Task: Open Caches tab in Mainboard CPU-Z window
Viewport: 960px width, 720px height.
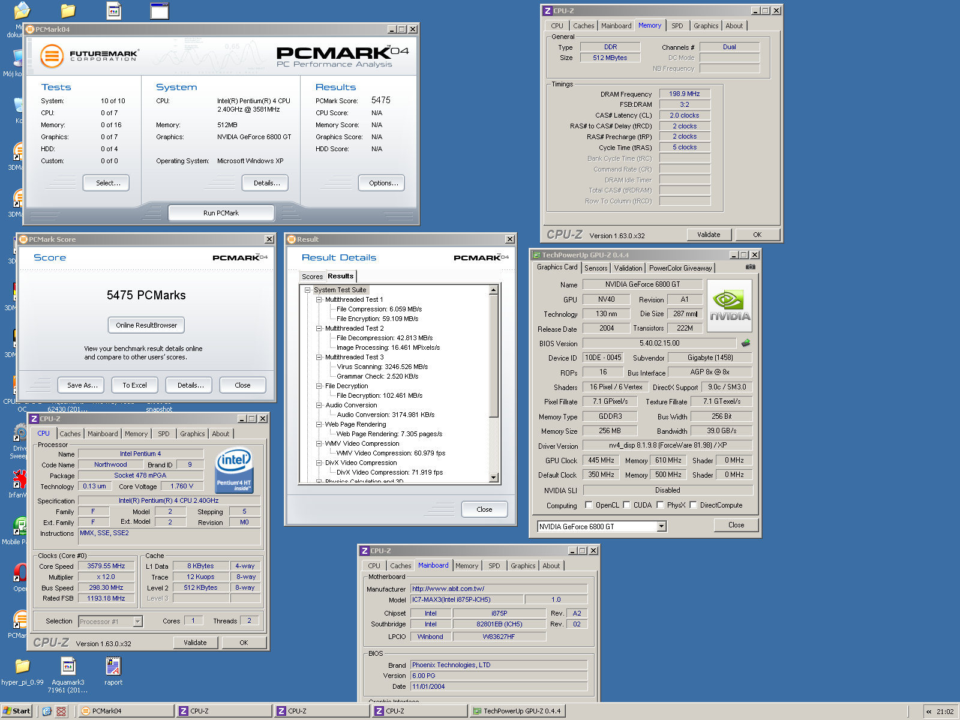Action: pyautogui.click(x=400, y=566)
